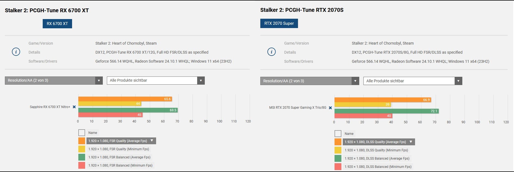This screenshot has width=514, height=172.
Task: Click the orange 66.9 bar for RTX 2070 Super
Action: click(383, 100)
